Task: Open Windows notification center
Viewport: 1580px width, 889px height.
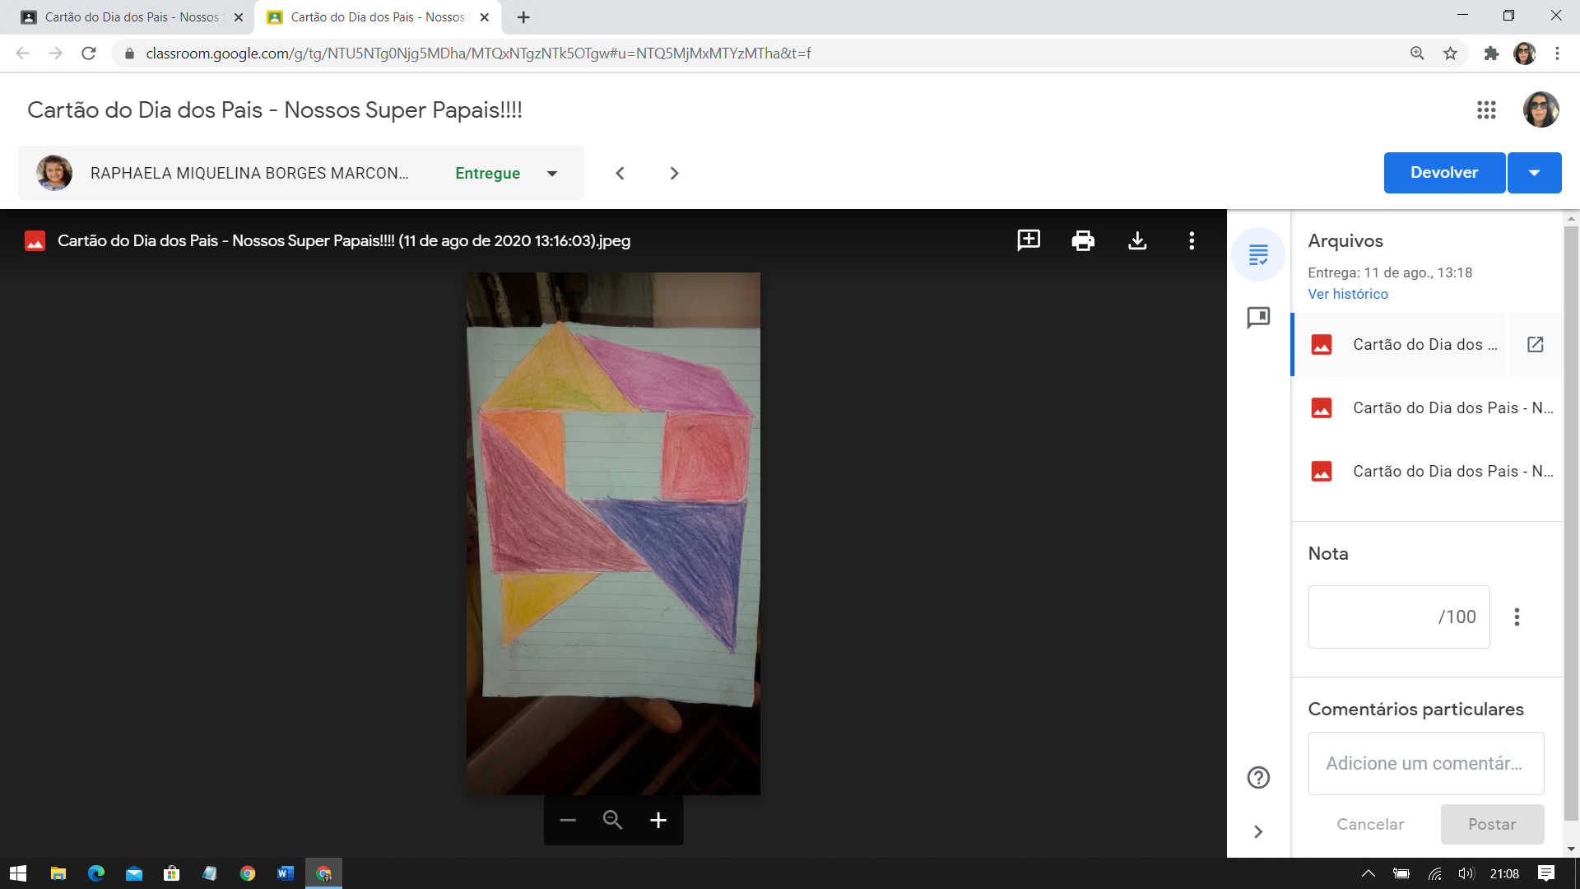Action: [1546, 873]
